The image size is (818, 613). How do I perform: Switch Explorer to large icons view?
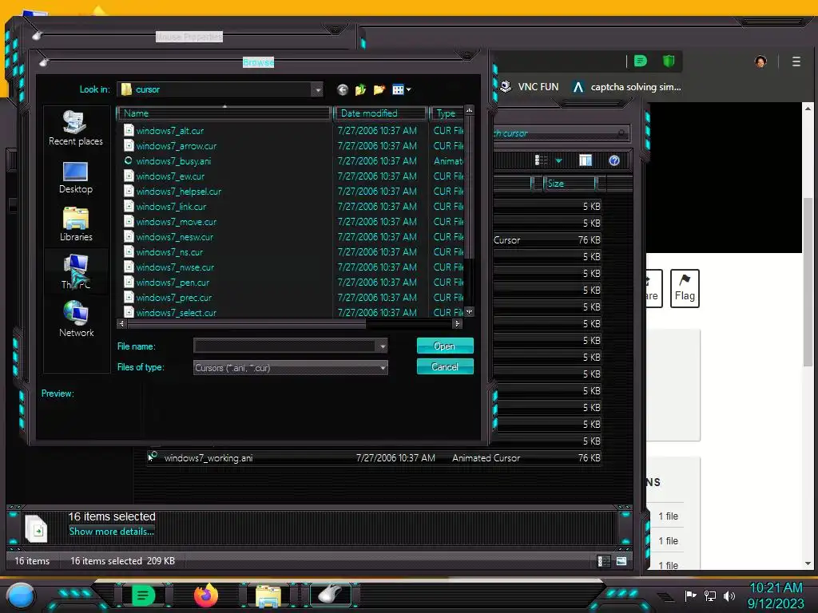[621, 561]
